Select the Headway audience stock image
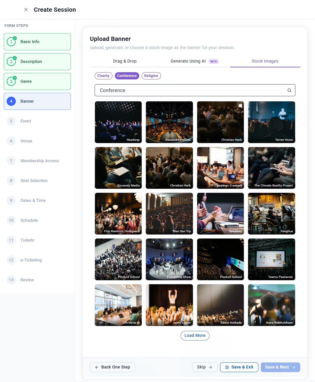Viewport: 315px width, 382px height. (x=118, y=122)
